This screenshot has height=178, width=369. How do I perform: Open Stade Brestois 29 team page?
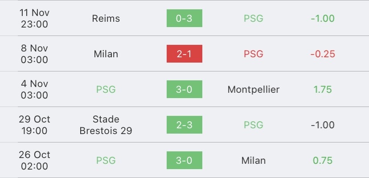pos(106,125)
